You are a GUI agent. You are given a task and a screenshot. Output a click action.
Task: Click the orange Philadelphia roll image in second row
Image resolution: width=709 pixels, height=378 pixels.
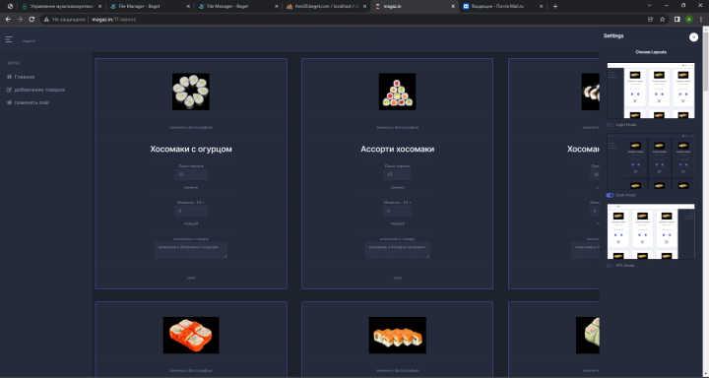pyautogui.click(x=398, y=335)
